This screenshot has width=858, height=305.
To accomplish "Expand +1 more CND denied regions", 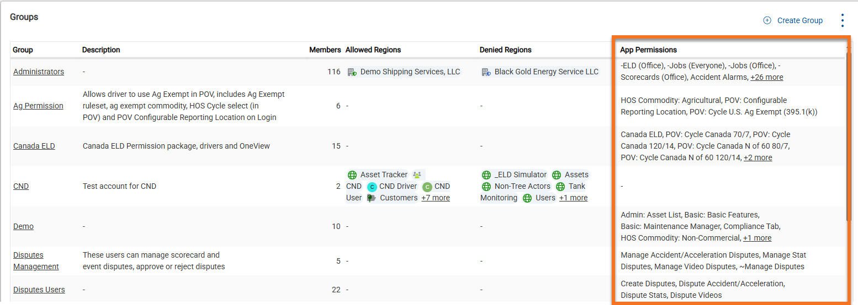I will click(x=573, y=198).
